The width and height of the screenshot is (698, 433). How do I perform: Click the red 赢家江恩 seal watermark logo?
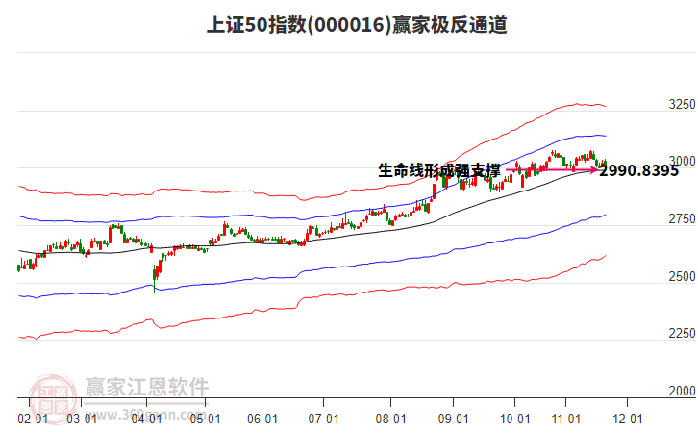(x=53, y=397)
